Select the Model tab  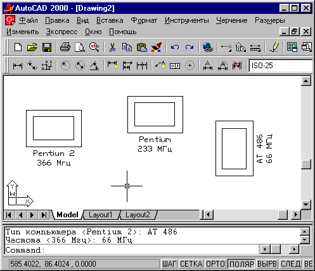(x=67, y=215)
